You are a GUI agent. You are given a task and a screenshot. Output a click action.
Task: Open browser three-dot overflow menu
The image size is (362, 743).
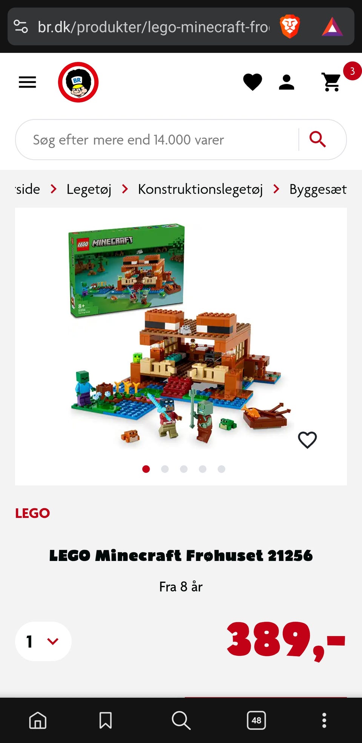coord(324,720)
